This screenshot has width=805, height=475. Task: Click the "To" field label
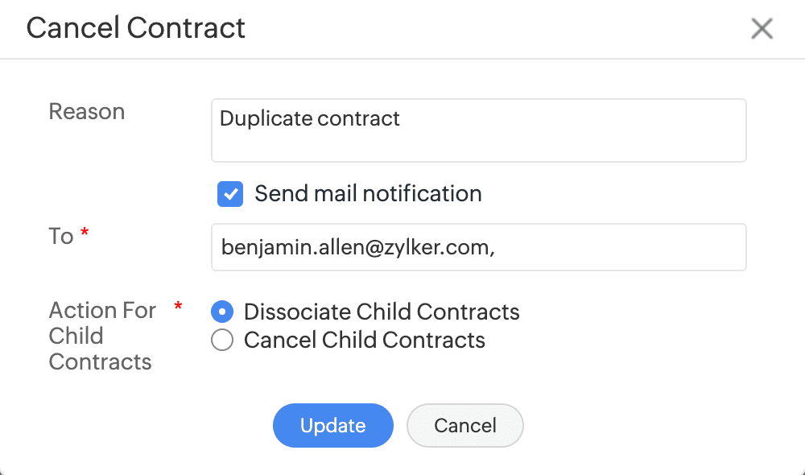coord(61,236)
